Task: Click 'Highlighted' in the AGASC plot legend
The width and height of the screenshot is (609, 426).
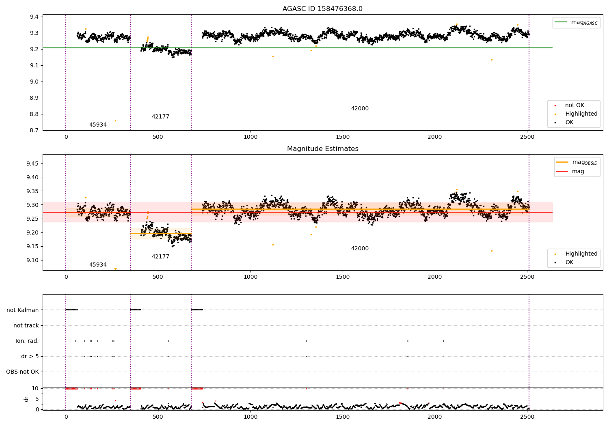Action: click(x=581, y=114)
